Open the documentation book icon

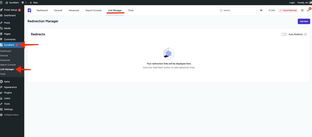(x=302, y=10)
